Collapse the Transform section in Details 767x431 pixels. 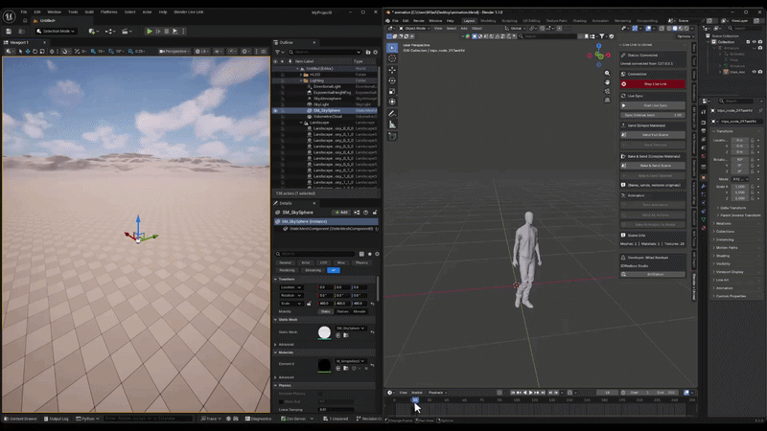click(275, 279)
